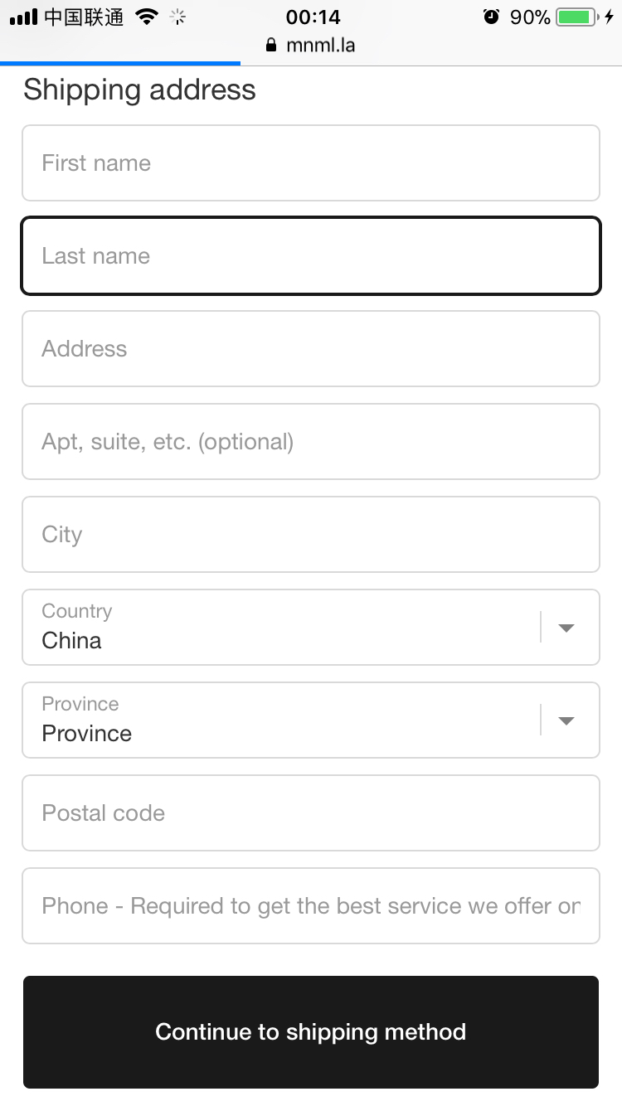Click into the Address field
The height and width of the screenshot is (1106, 622).
[311, 349]
